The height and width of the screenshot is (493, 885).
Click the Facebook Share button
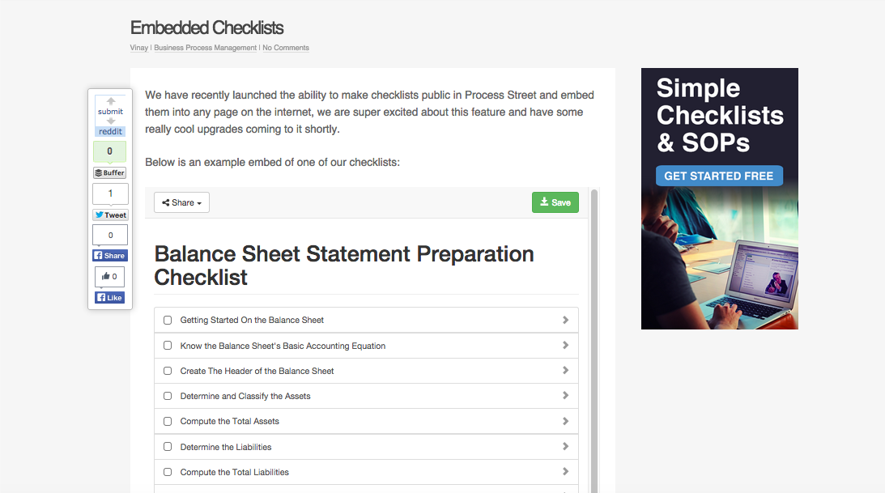[x=110, y=256]
